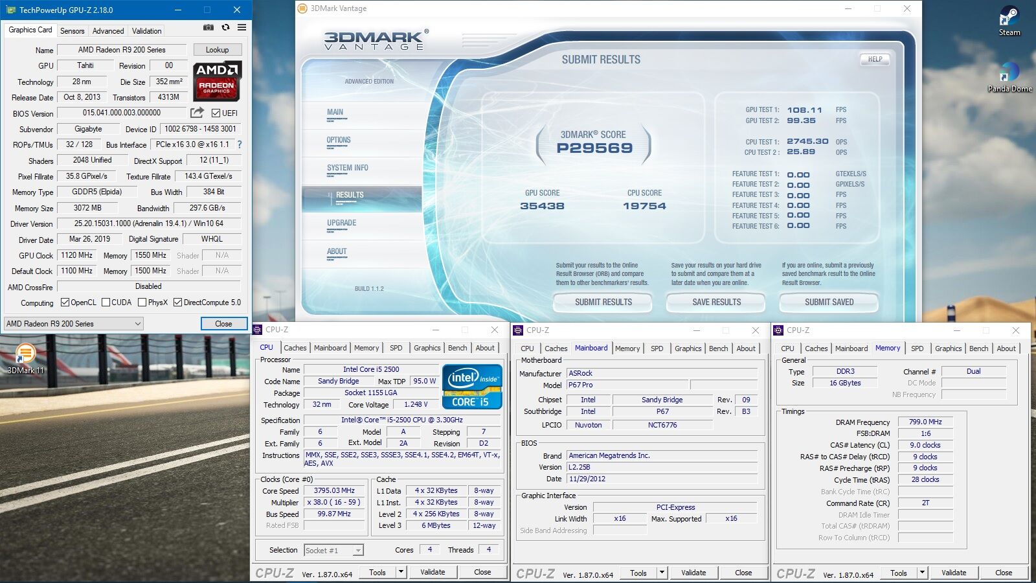Click the bus interface question mark icon
This screenshot has width=1036, height=583.
coord(240,144)
